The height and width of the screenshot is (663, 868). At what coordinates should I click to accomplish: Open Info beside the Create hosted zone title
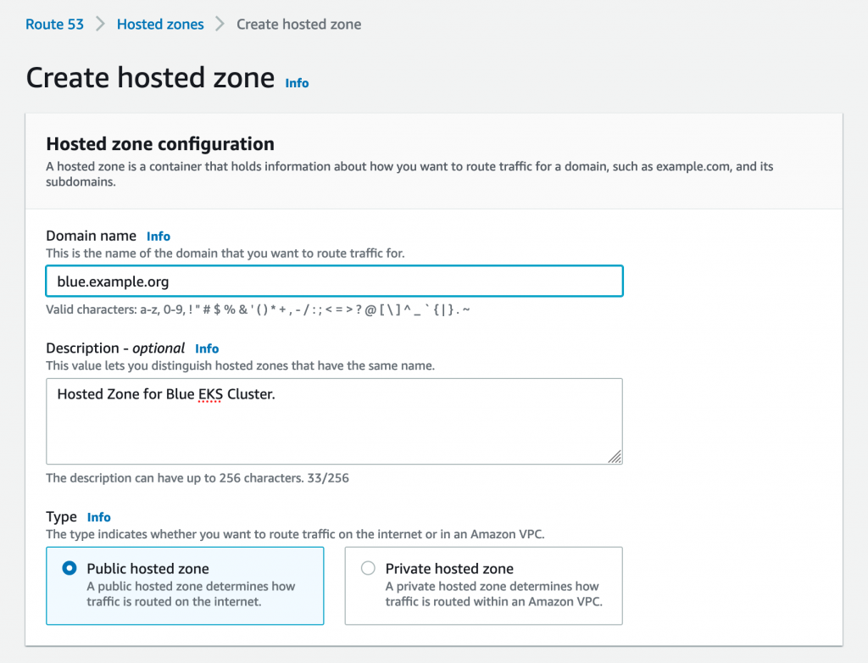(x=297, y=83)
